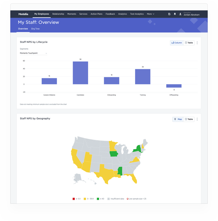Open Text Analytics in navigation
Viewport: 218px width, 221px height.
click(137, 14)
